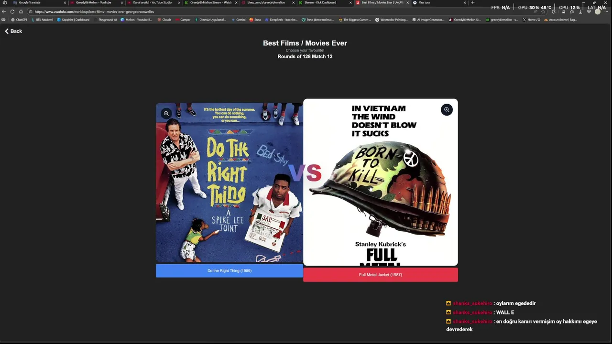Open the GreedyBirMellon St... bookmark
The image size is (612, 344).
tap(465, 20)
